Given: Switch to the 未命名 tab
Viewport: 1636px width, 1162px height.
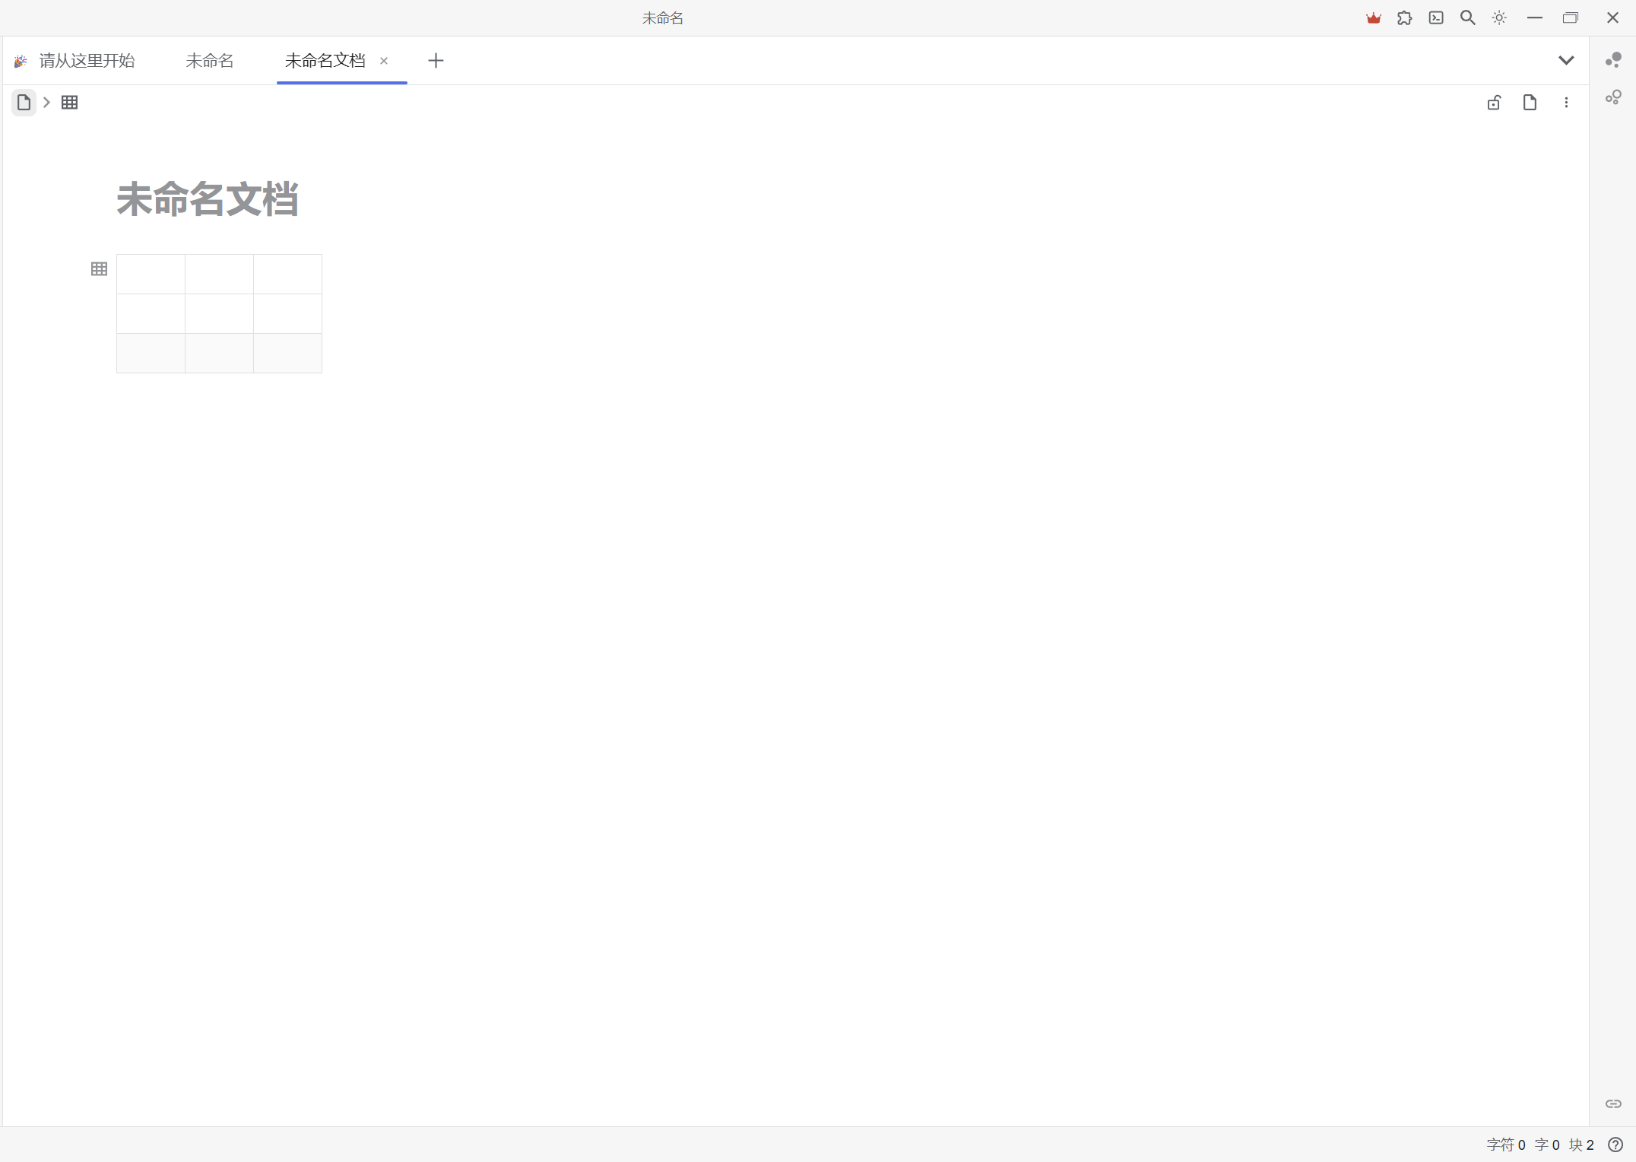Looking at the screenshot, I should tap(210, 61).
